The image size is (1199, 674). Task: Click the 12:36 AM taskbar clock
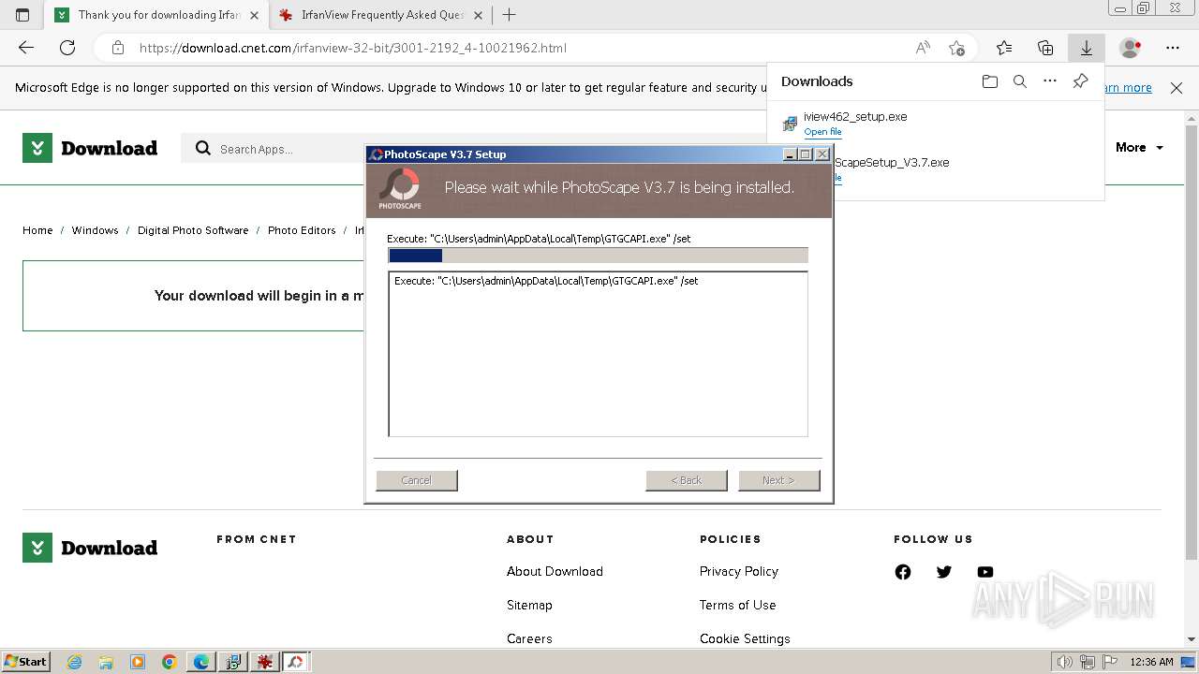1152,662
